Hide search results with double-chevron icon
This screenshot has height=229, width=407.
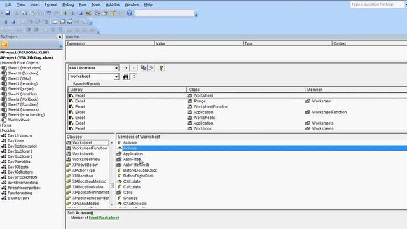point(134,76)
